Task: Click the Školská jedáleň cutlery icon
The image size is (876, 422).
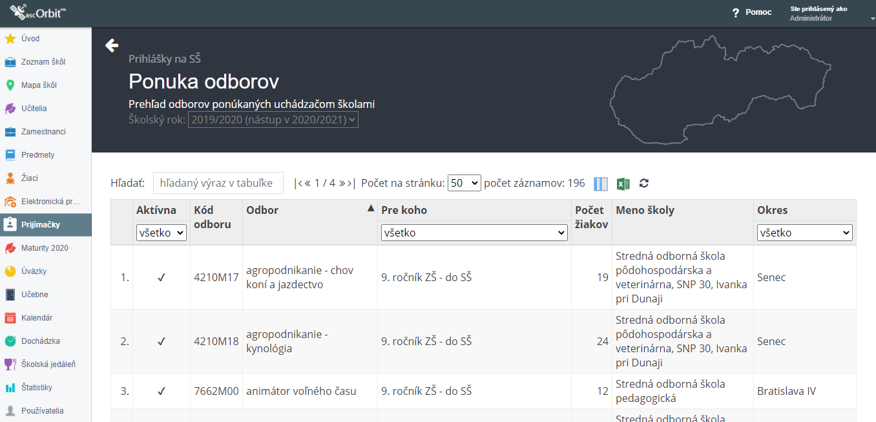Action: 10,364
